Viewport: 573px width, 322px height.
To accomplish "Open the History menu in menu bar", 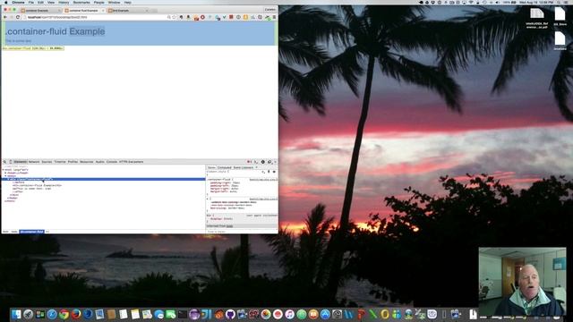I will (64, 2).
